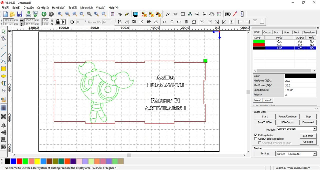Toggle Hide value of red layer
Image resolution: width=320 pixels, height=170 pixels.
click(311, 45)
